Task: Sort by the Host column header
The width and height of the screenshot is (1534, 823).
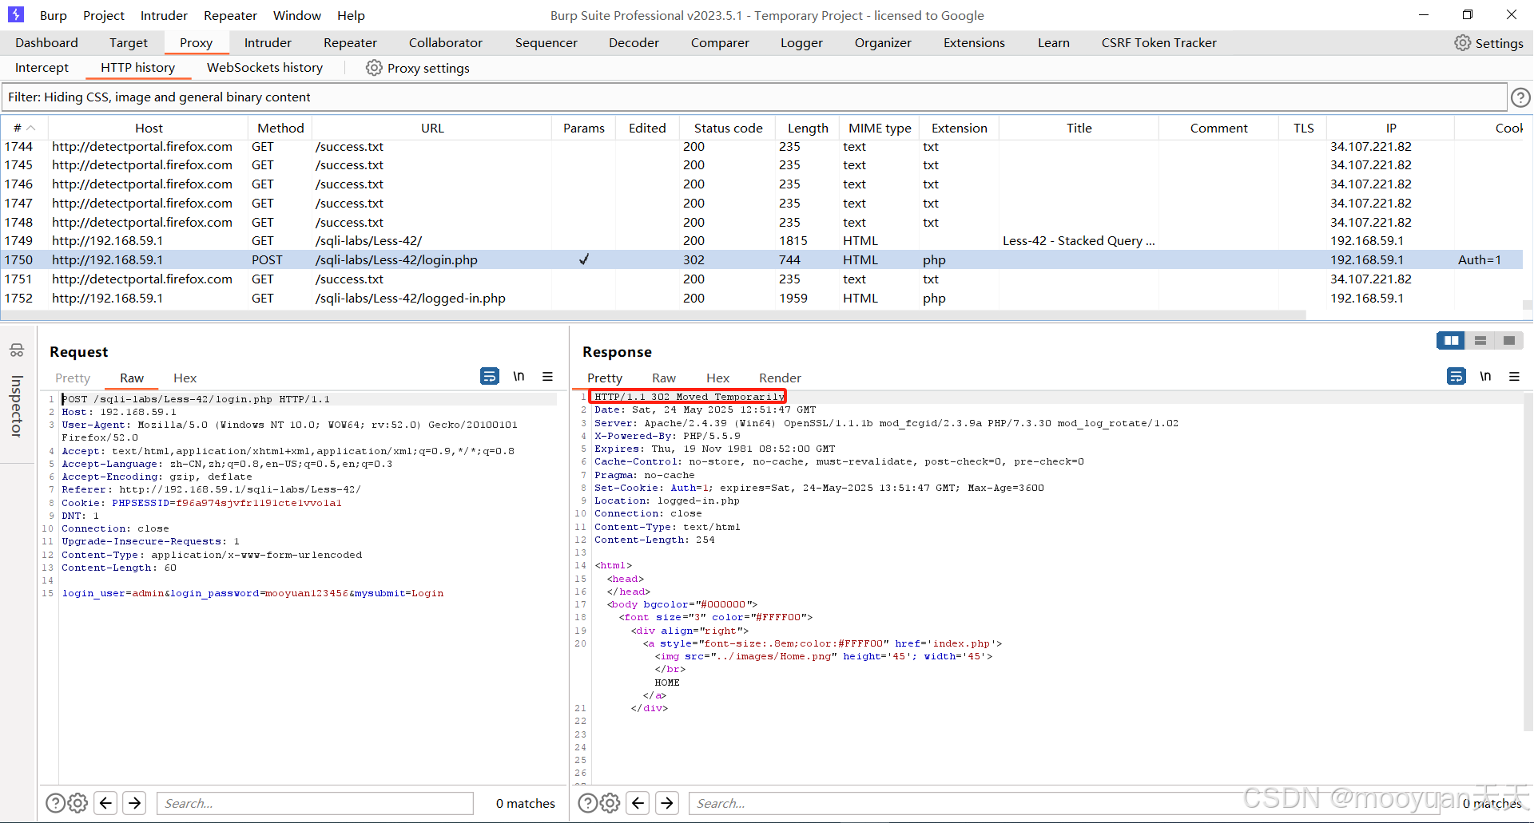Action: click(149, 128)
